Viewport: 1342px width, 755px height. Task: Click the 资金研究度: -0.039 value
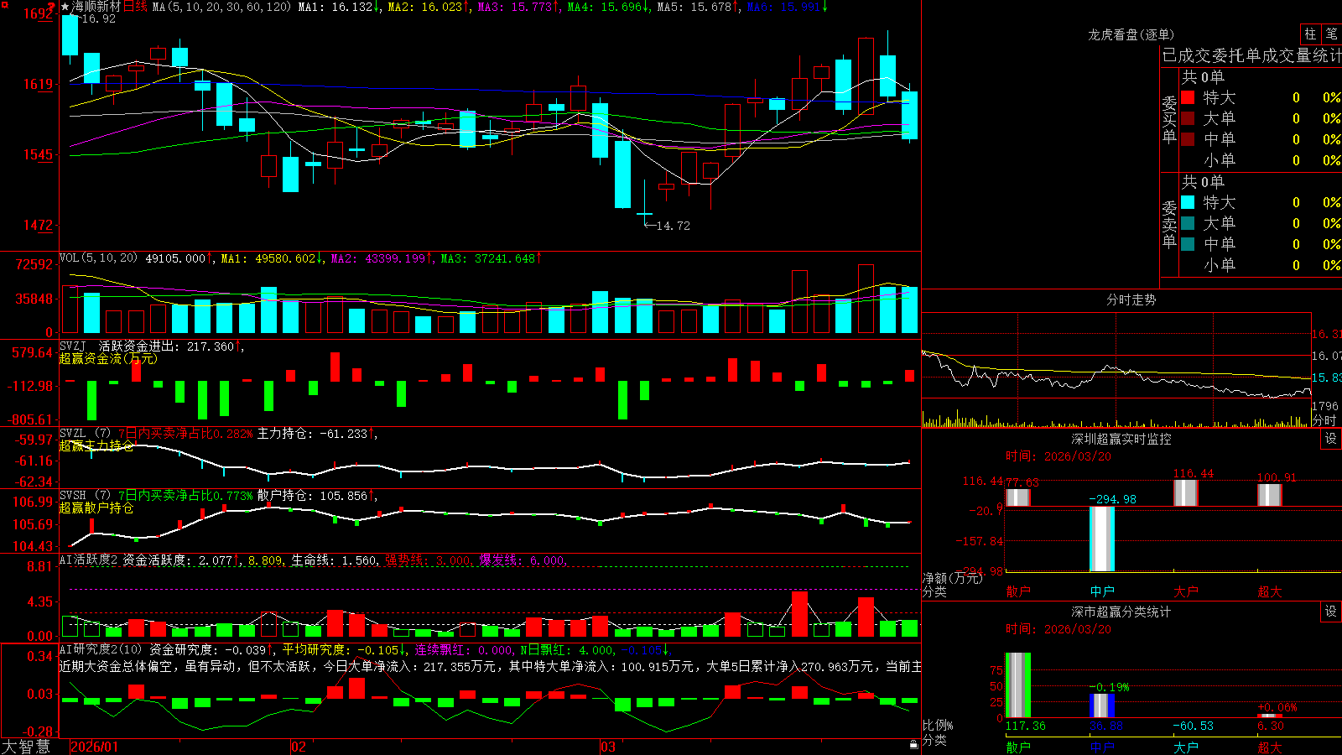211,649
